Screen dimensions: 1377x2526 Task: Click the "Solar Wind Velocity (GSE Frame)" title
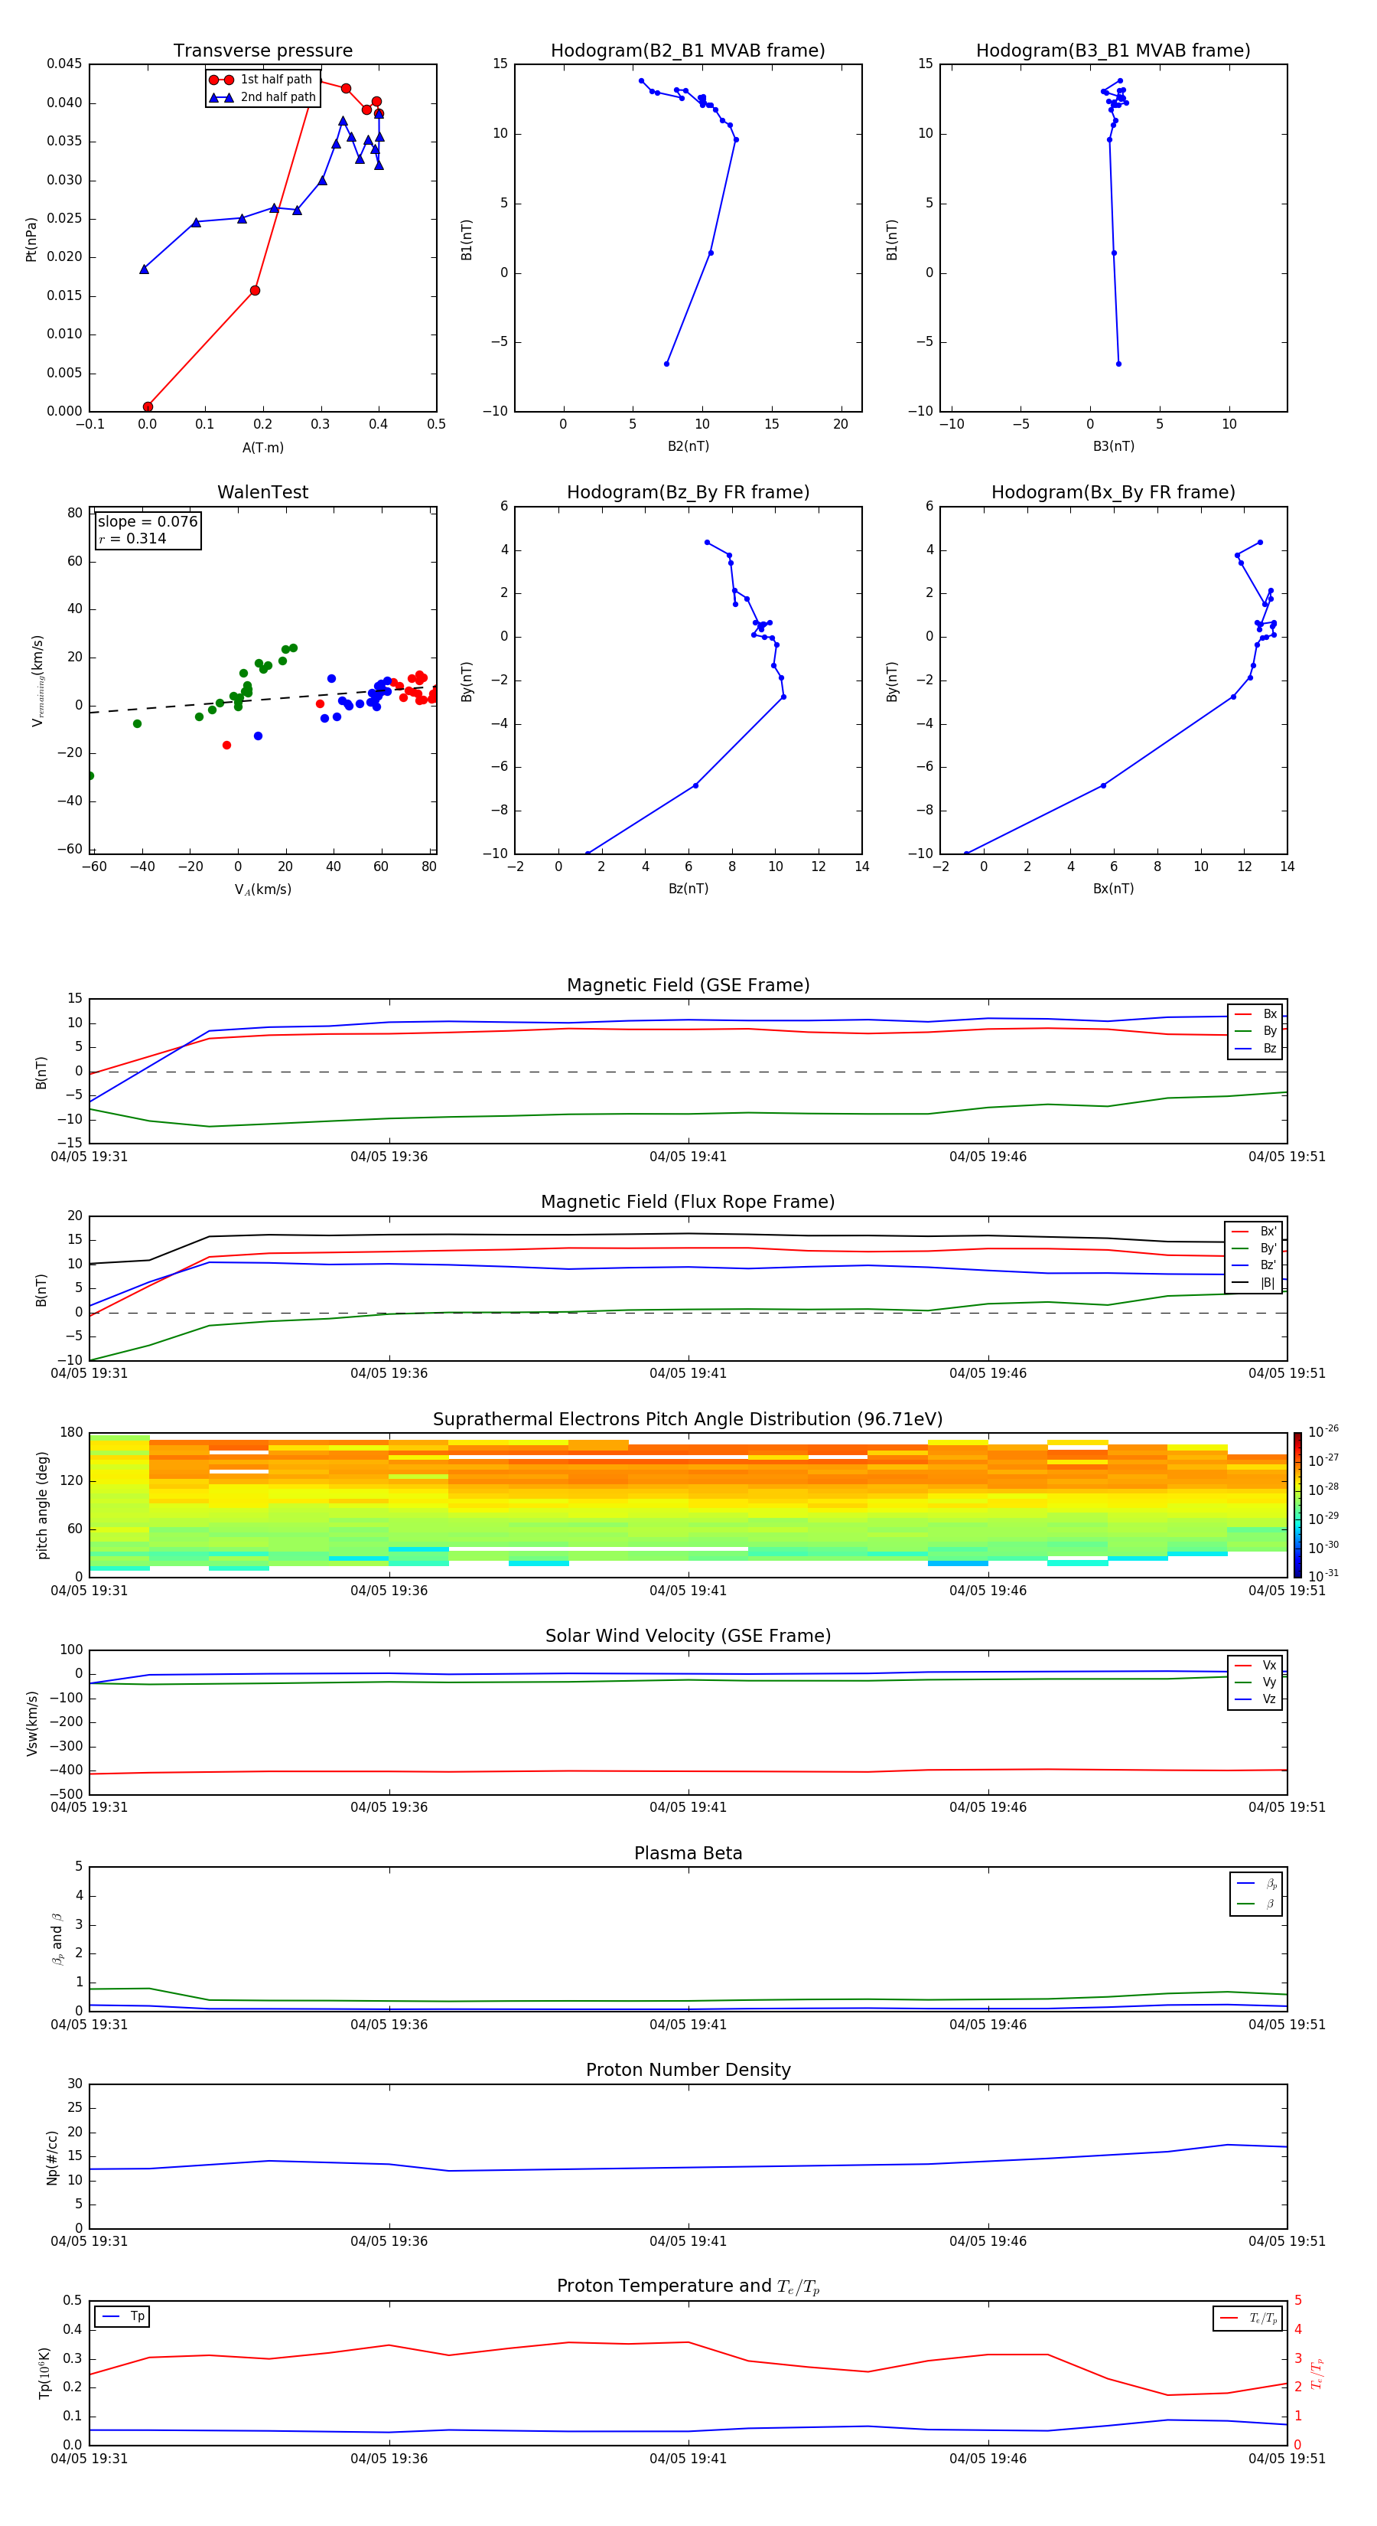click(x=688, y=1637)
